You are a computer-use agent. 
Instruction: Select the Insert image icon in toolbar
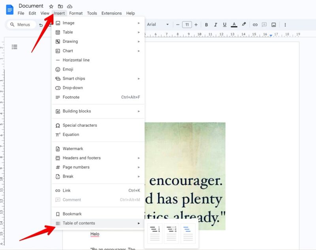click(x=274, y=24)
